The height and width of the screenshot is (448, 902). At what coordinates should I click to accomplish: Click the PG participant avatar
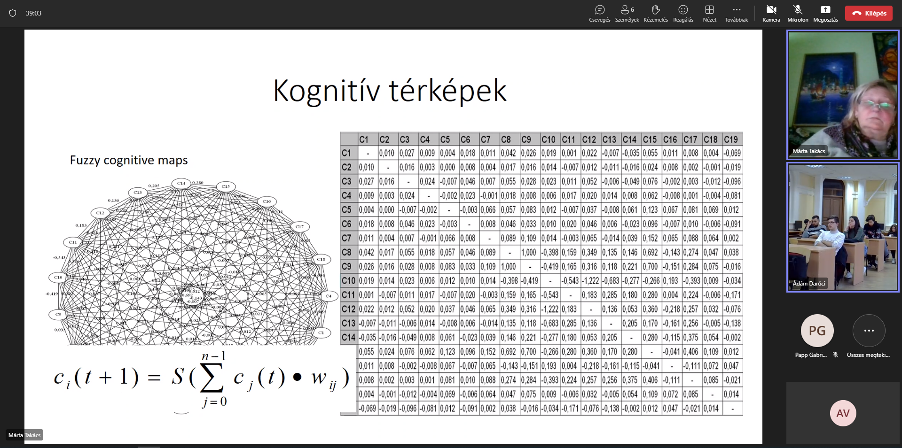pyautogui.click(x=817, y=331)
